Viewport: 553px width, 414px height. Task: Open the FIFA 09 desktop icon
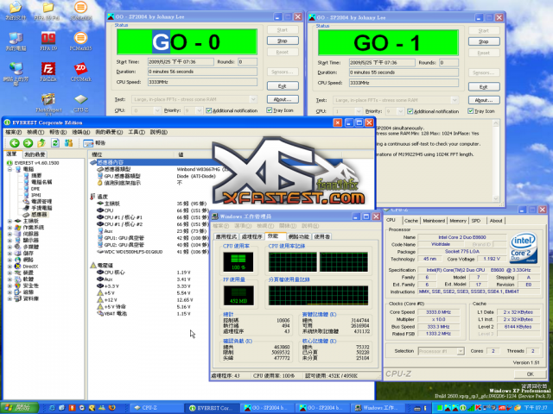[x=48, y=41]
